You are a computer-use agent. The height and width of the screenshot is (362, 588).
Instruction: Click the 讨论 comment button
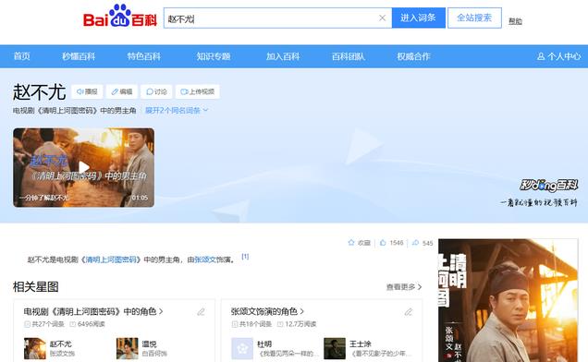pyautogui.click(x=156, y=91)
